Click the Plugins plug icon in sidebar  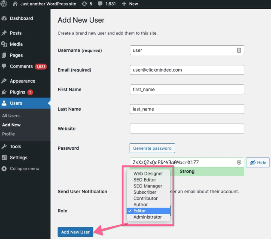click(4, 92)
